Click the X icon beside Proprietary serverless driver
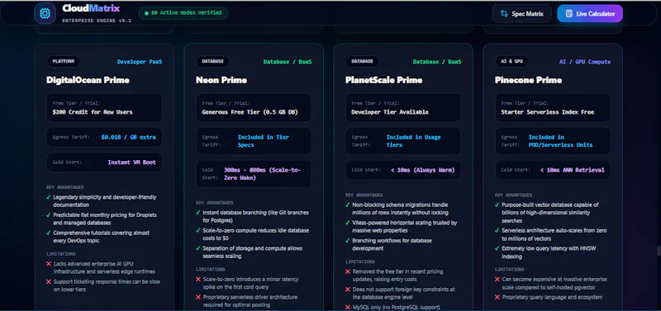Viewport: 661px width, 311px height. coord(198,297)
